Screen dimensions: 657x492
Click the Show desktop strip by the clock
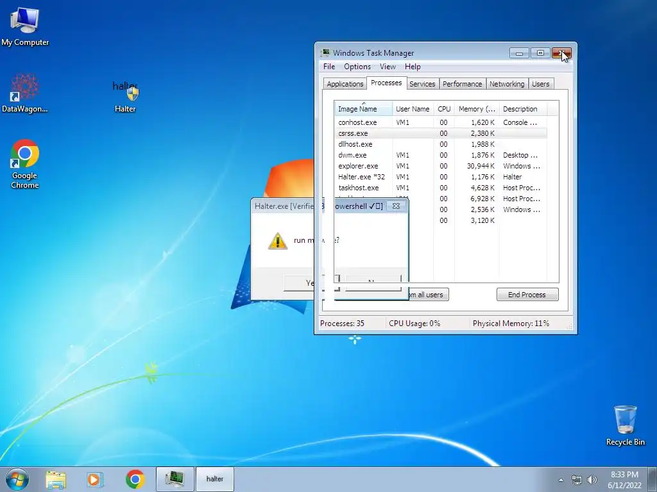[x=654, y=479]
